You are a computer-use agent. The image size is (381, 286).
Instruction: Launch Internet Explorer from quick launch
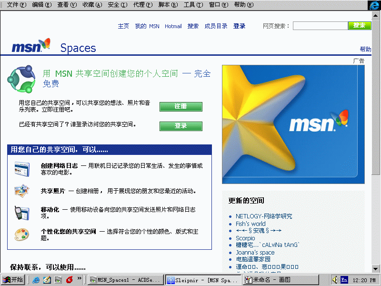click(36, 280)
